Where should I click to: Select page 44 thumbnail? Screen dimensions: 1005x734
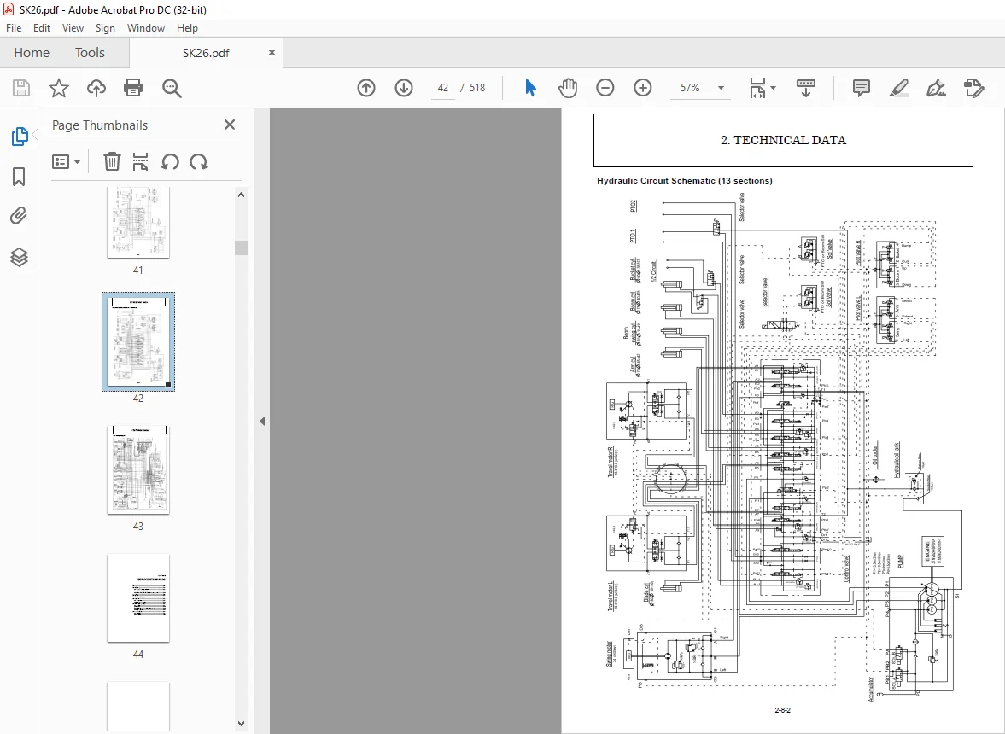(x=137, y=597)
